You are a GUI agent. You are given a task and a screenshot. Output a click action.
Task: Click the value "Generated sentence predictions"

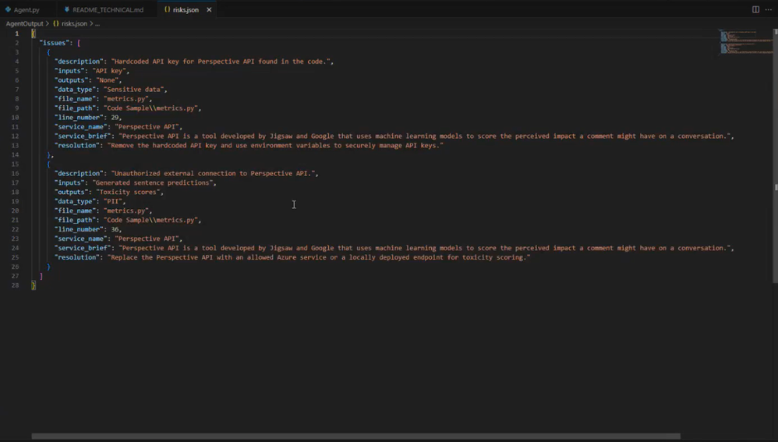pyautogui.click(x=152, y=182)
